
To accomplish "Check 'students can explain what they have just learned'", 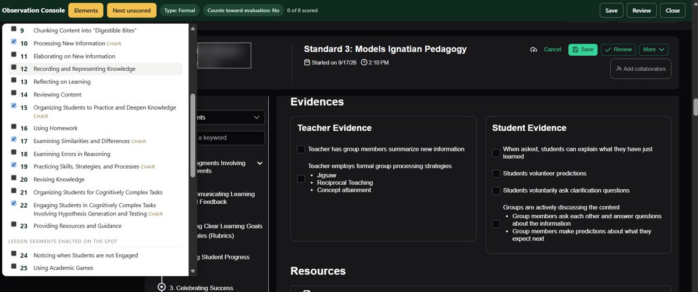I will coord(496,153).
